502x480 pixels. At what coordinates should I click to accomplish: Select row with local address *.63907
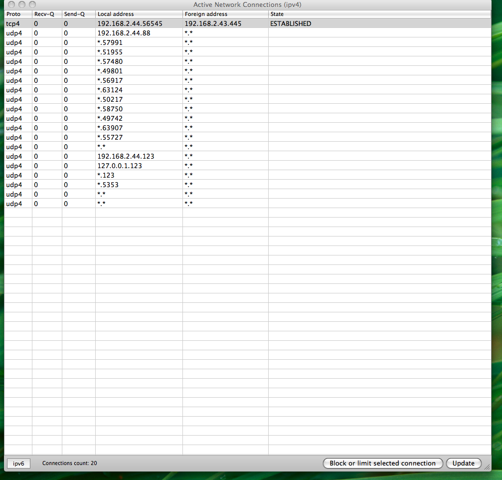247,128
